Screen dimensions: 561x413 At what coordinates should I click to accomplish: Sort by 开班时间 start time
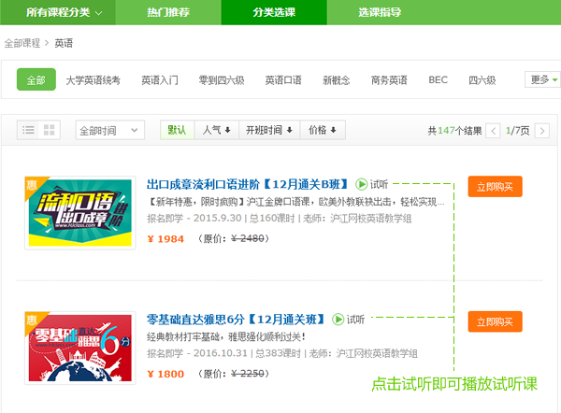pos(269,130)
